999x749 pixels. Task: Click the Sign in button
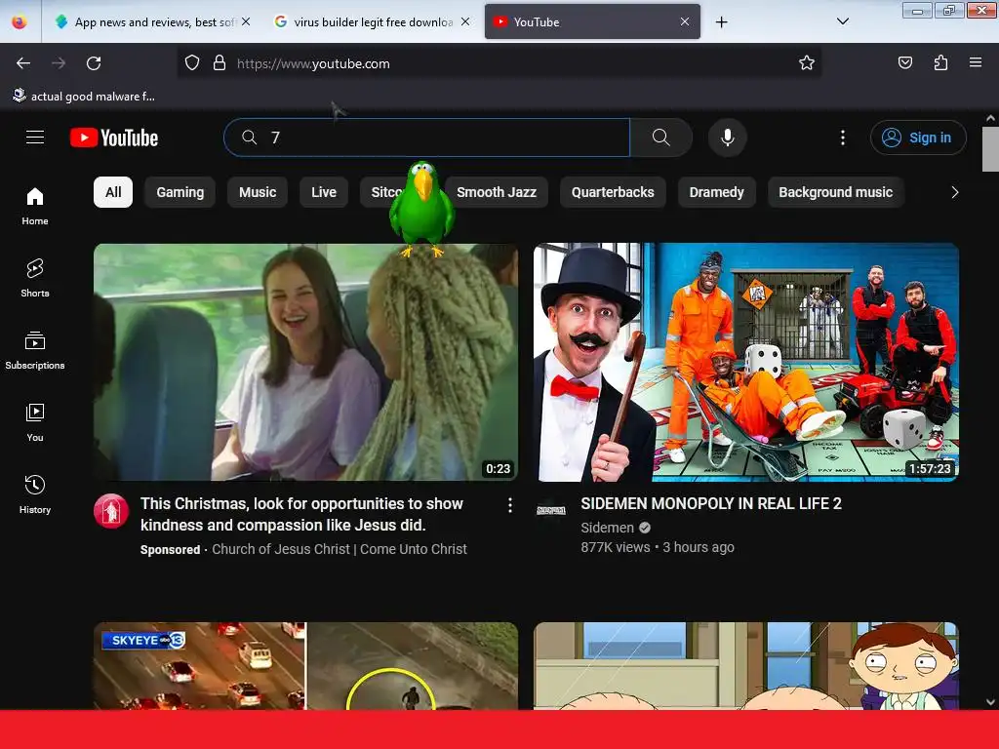pos(918,138)
